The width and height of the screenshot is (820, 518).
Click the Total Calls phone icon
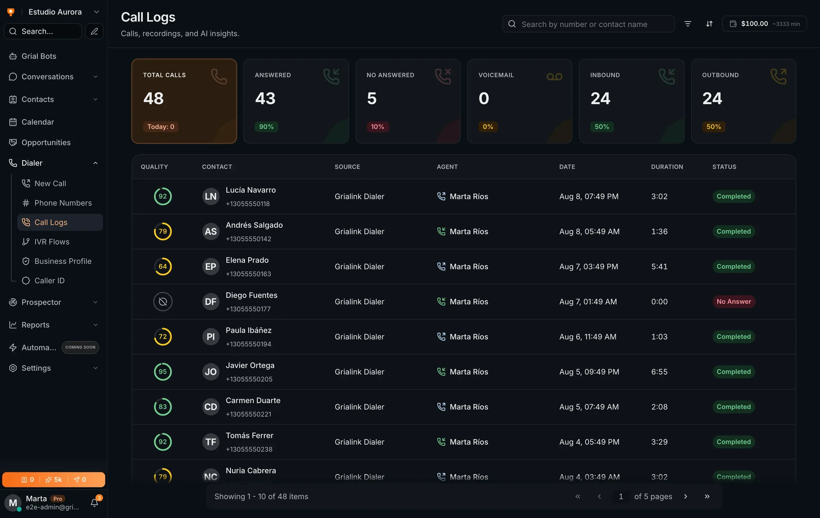coord(219,76)
